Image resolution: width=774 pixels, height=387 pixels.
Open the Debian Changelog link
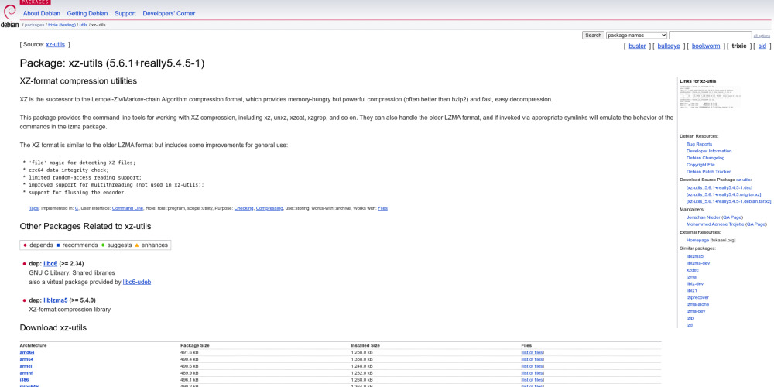pyautogui.click(x=704, y=157)
